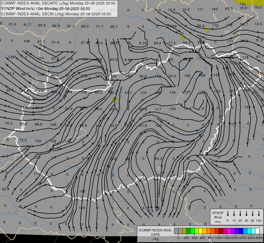Screen dimensions: 264x243
Task: Click the 0.449 value near the top
Action: (172, 26)
